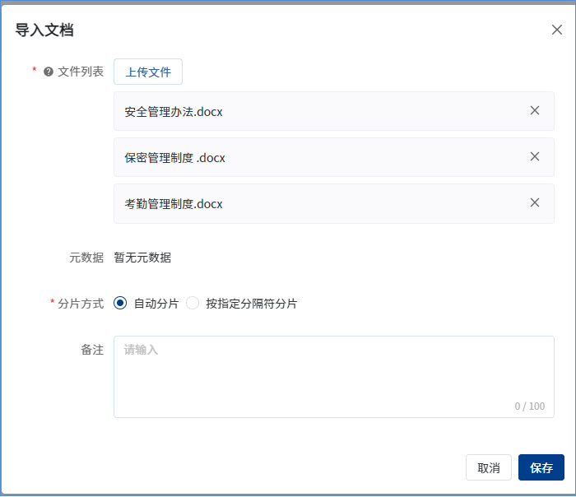
Task: Click the 暂无元数据 text
Action: (142, 258)
